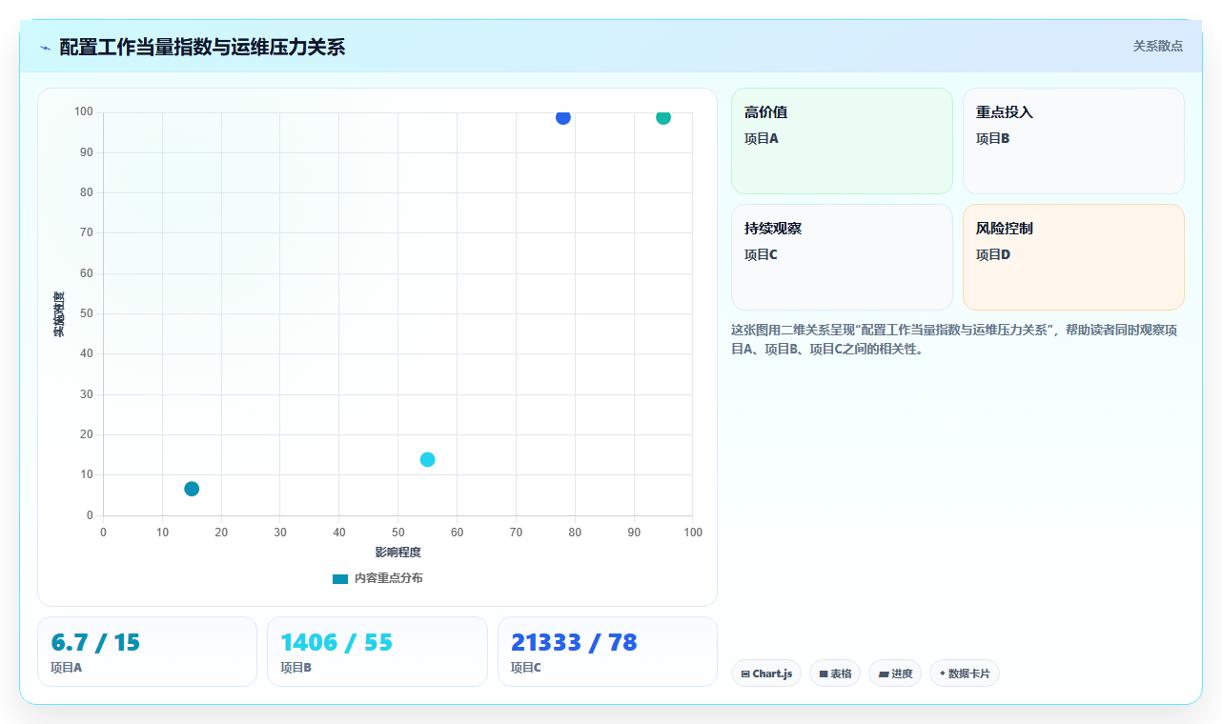Select the 表格 tag
The width and height of the screenshot is (1222, 724).
click(835, 674)
